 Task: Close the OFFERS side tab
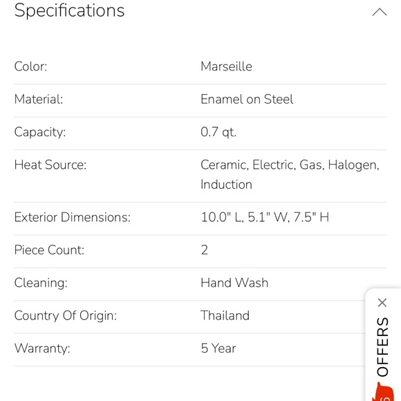click(x=382, y=303)
